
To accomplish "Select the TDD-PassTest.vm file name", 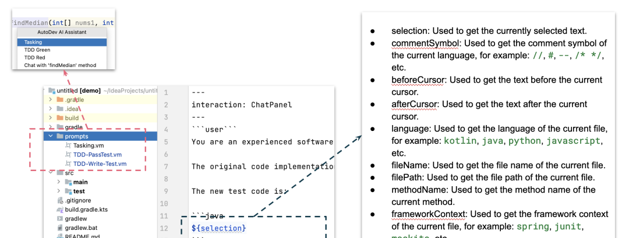I will [x=97, y=155].
